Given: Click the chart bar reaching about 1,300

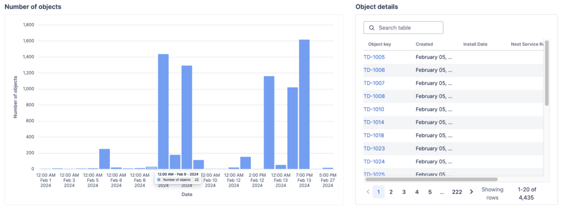Looking at the screenshot, I should [x=187, y=117].
